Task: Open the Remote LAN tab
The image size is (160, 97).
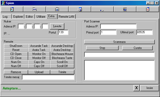Action: tap(67, 17)
